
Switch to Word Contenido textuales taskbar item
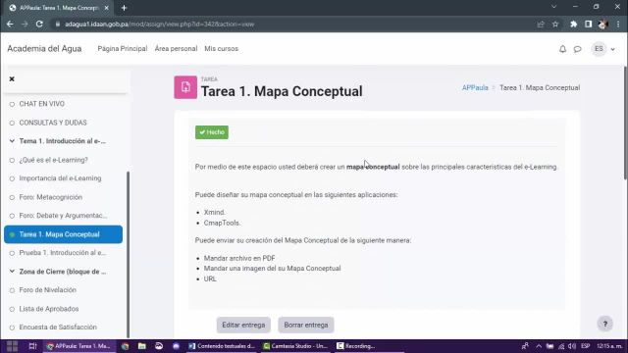pos(221,346)
